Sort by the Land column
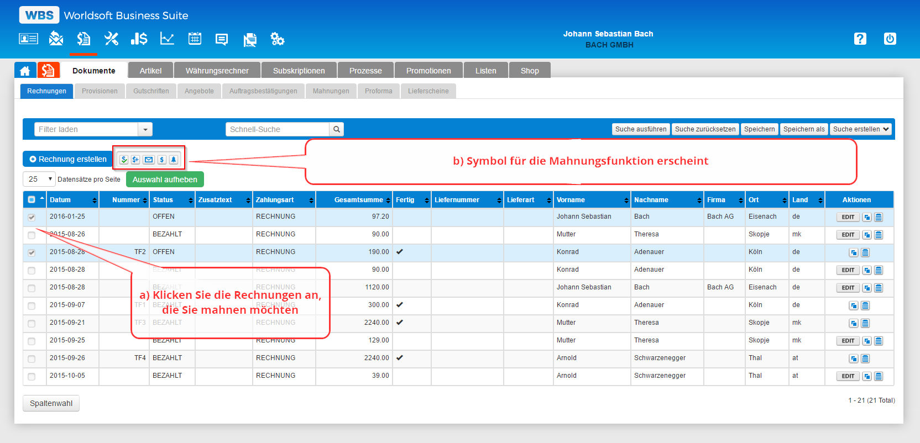 coord(807,200)
